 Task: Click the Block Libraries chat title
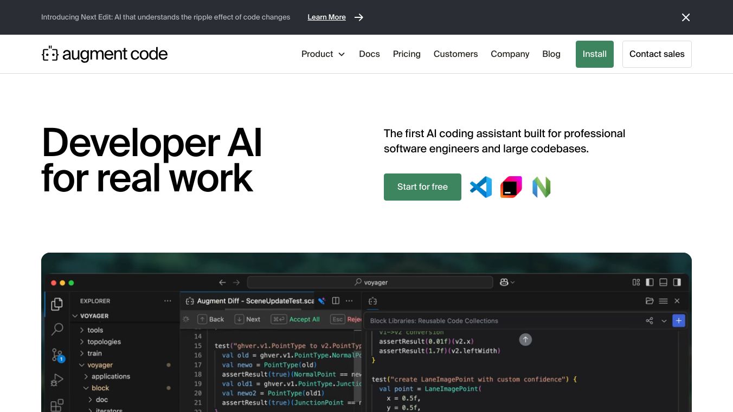[434, 321]
